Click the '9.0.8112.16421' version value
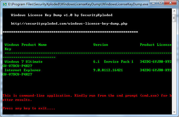Image resolution: width=179 pixels, height=117 pixels. [x=108, y=70]
